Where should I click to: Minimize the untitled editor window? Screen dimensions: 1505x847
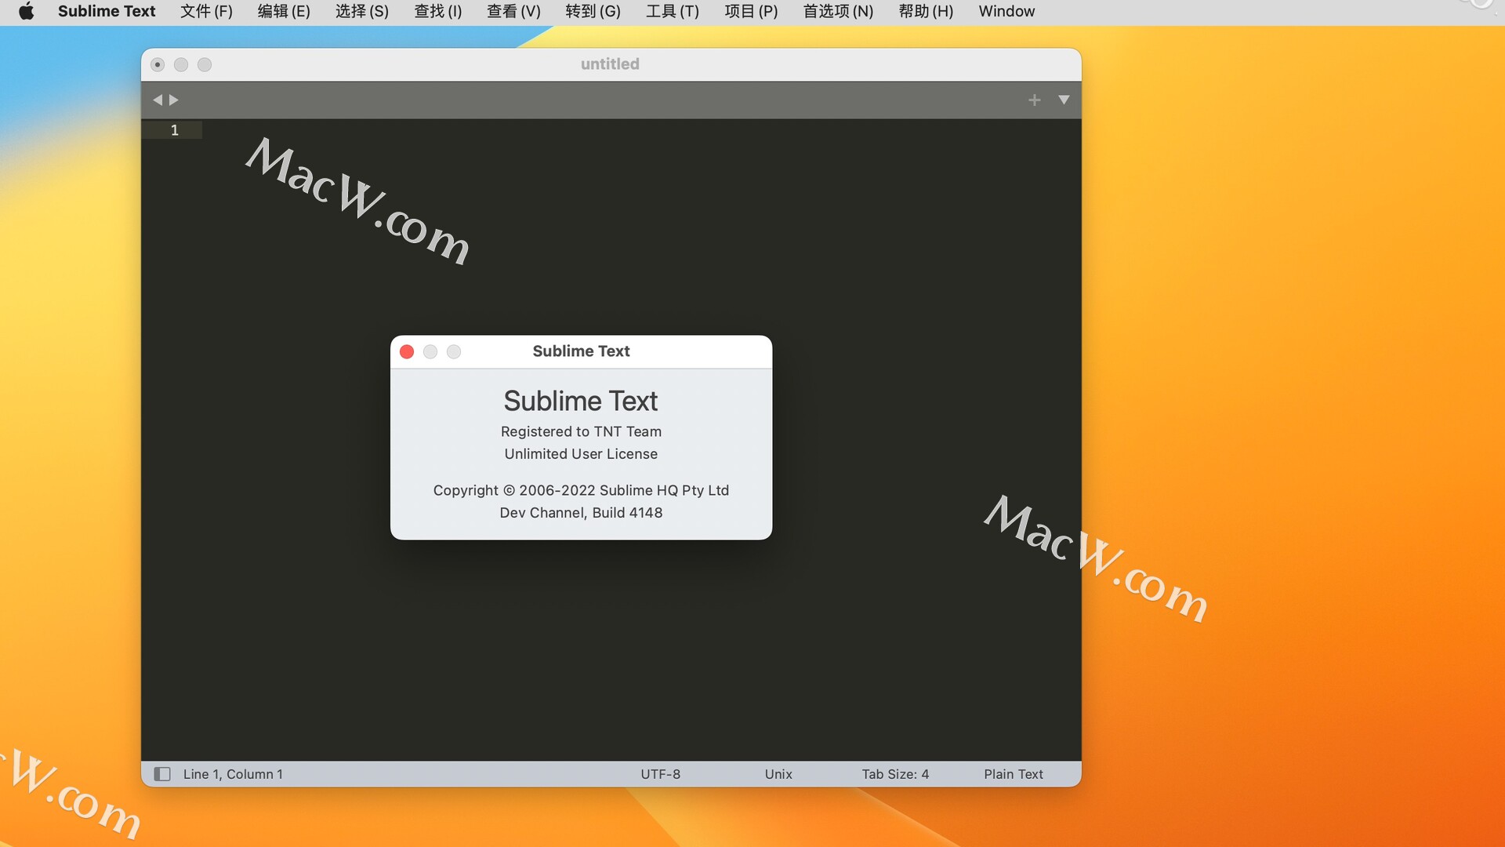pos(181,64)
